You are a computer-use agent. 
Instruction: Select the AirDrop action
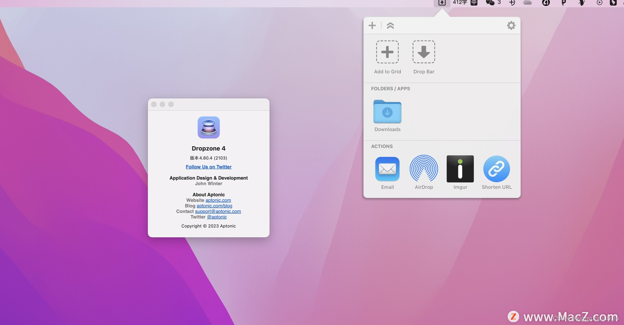coord(424,173)
